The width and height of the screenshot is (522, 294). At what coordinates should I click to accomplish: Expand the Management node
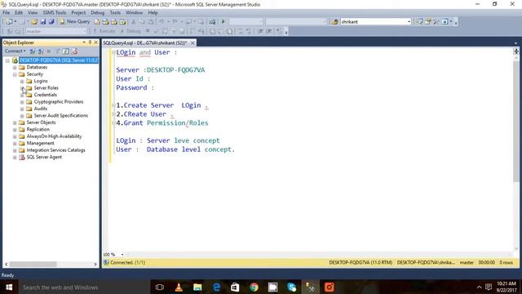click(x=15, y=144)
